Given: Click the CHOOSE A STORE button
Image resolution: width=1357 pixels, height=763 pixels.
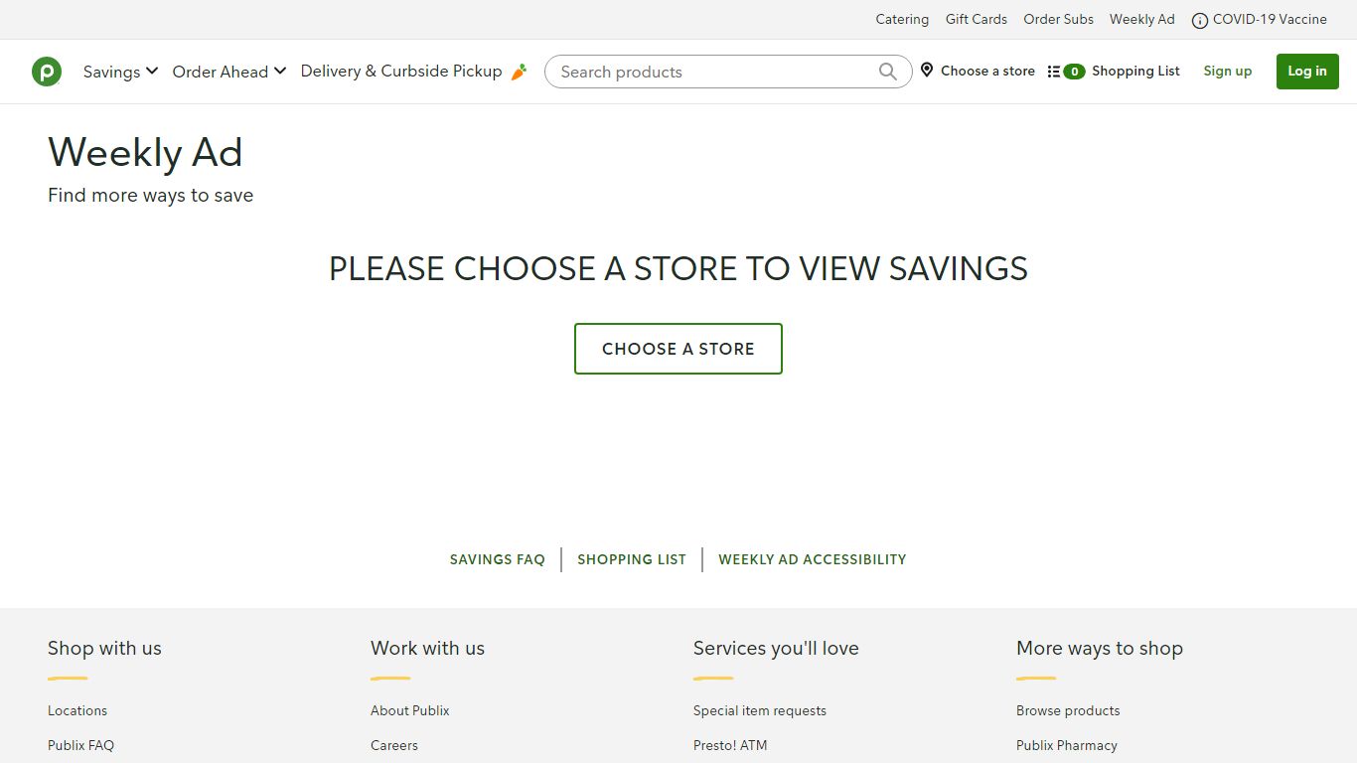Looking at the screenshot, I should click(x=678, y=349).
